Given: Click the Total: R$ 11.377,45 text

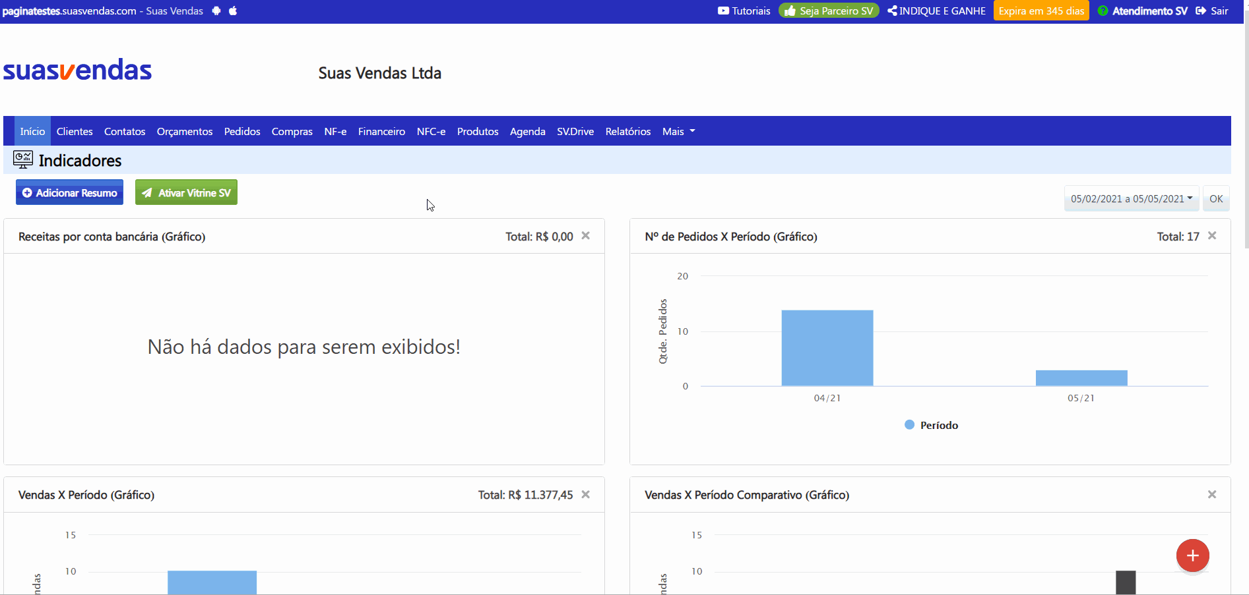Looking at the screenshot, I should tap(525, 495).
